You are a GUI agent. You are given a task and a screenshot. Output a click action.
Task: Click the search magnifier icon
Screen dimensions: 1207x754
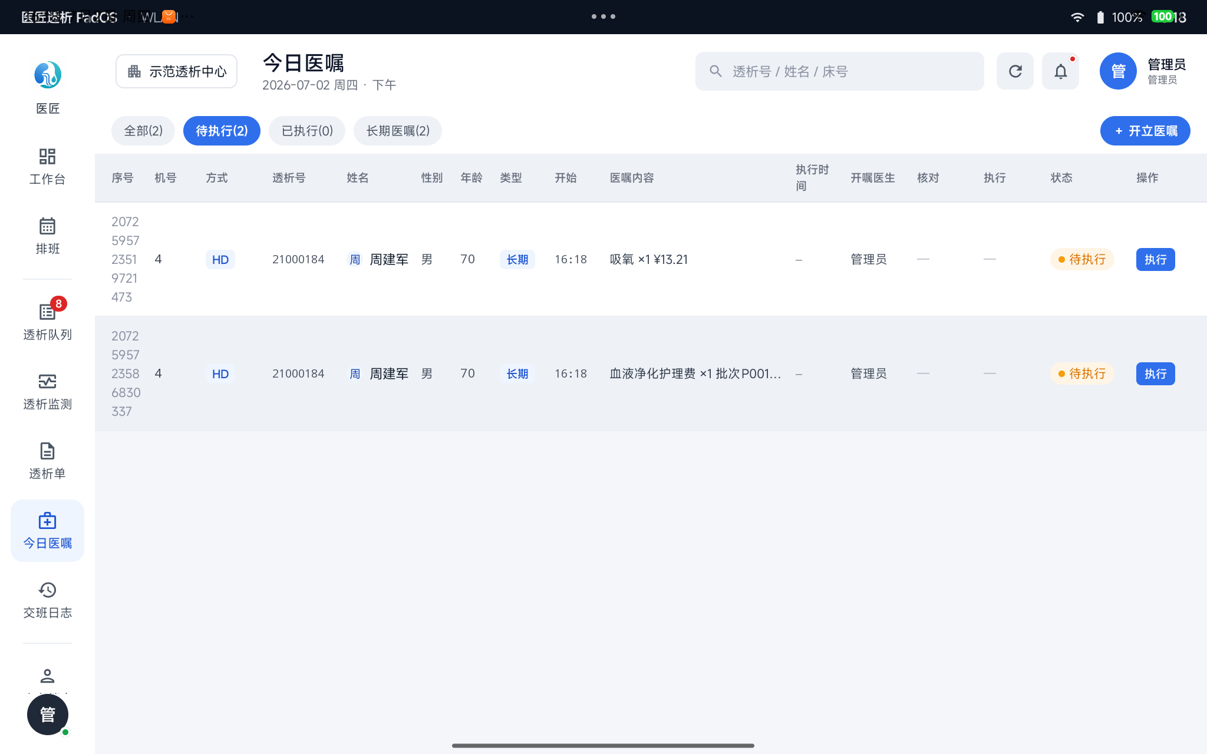(x=715, y=71)
